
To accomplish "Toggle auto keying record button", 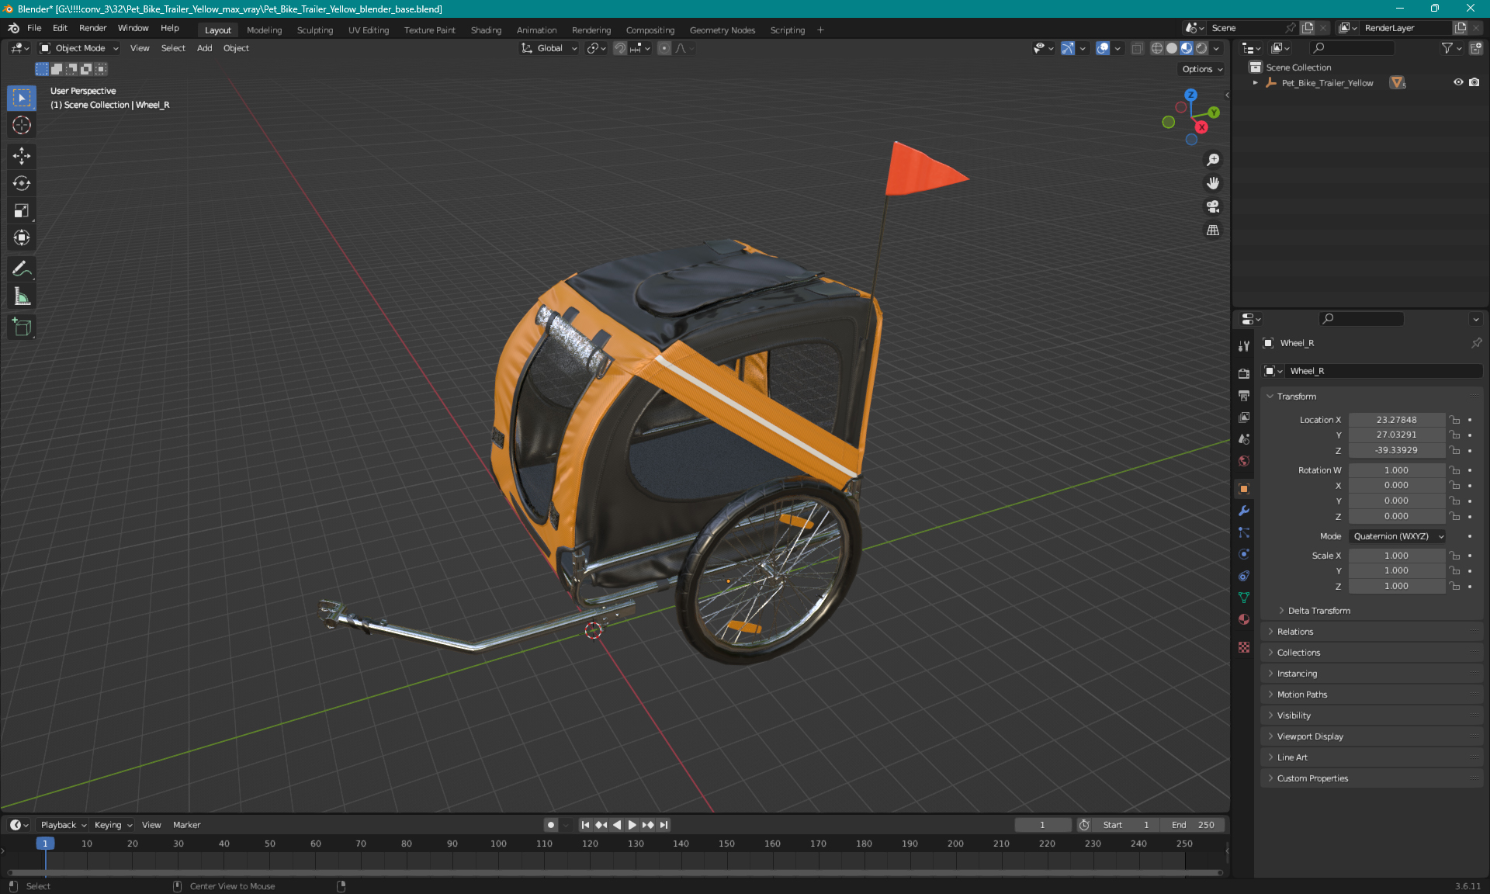I will tap(550, 825).
